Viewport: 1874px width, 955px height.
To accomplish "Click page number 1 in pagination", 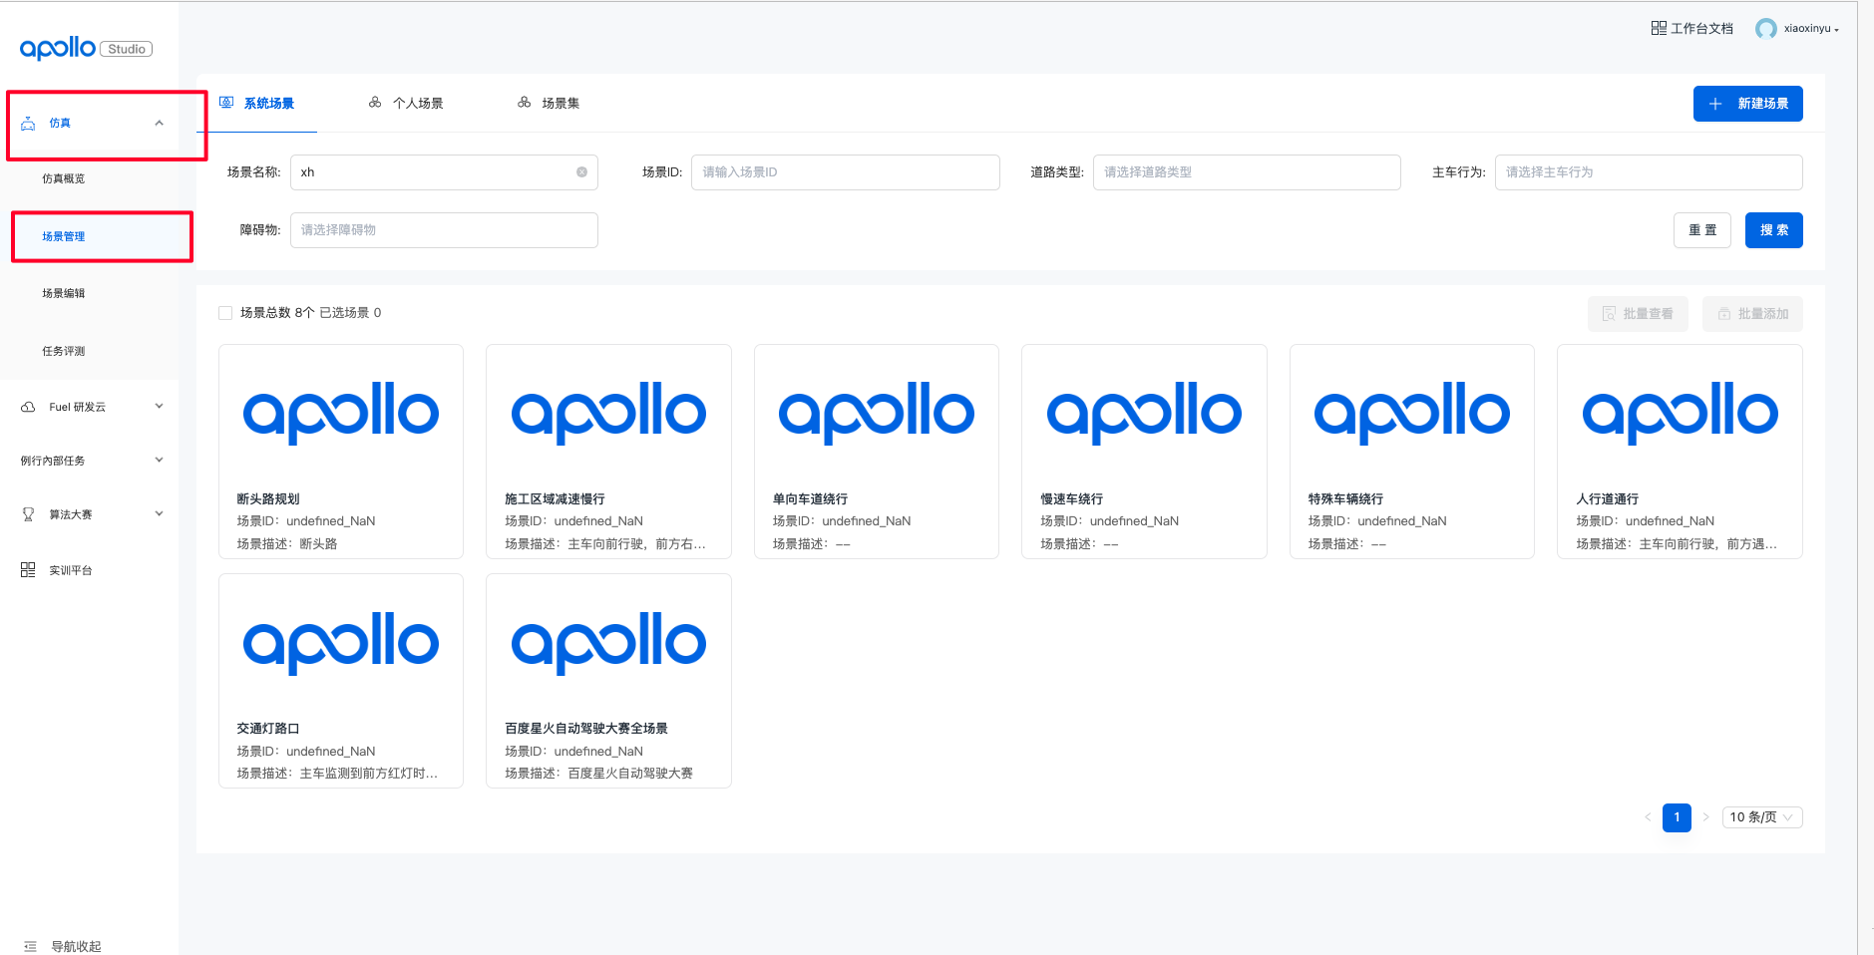I will [x=1677, y=816].
